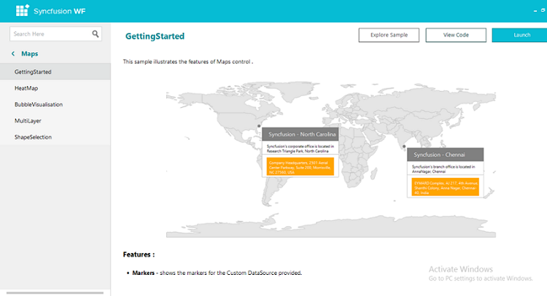This screenshot has width=547, height=296.
Task: Click the orange EYMARD Complex address box
Action: click(445, 187)
